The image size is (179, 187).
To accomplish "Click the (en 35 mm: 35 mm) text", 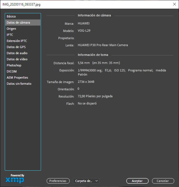I will 106,63.
